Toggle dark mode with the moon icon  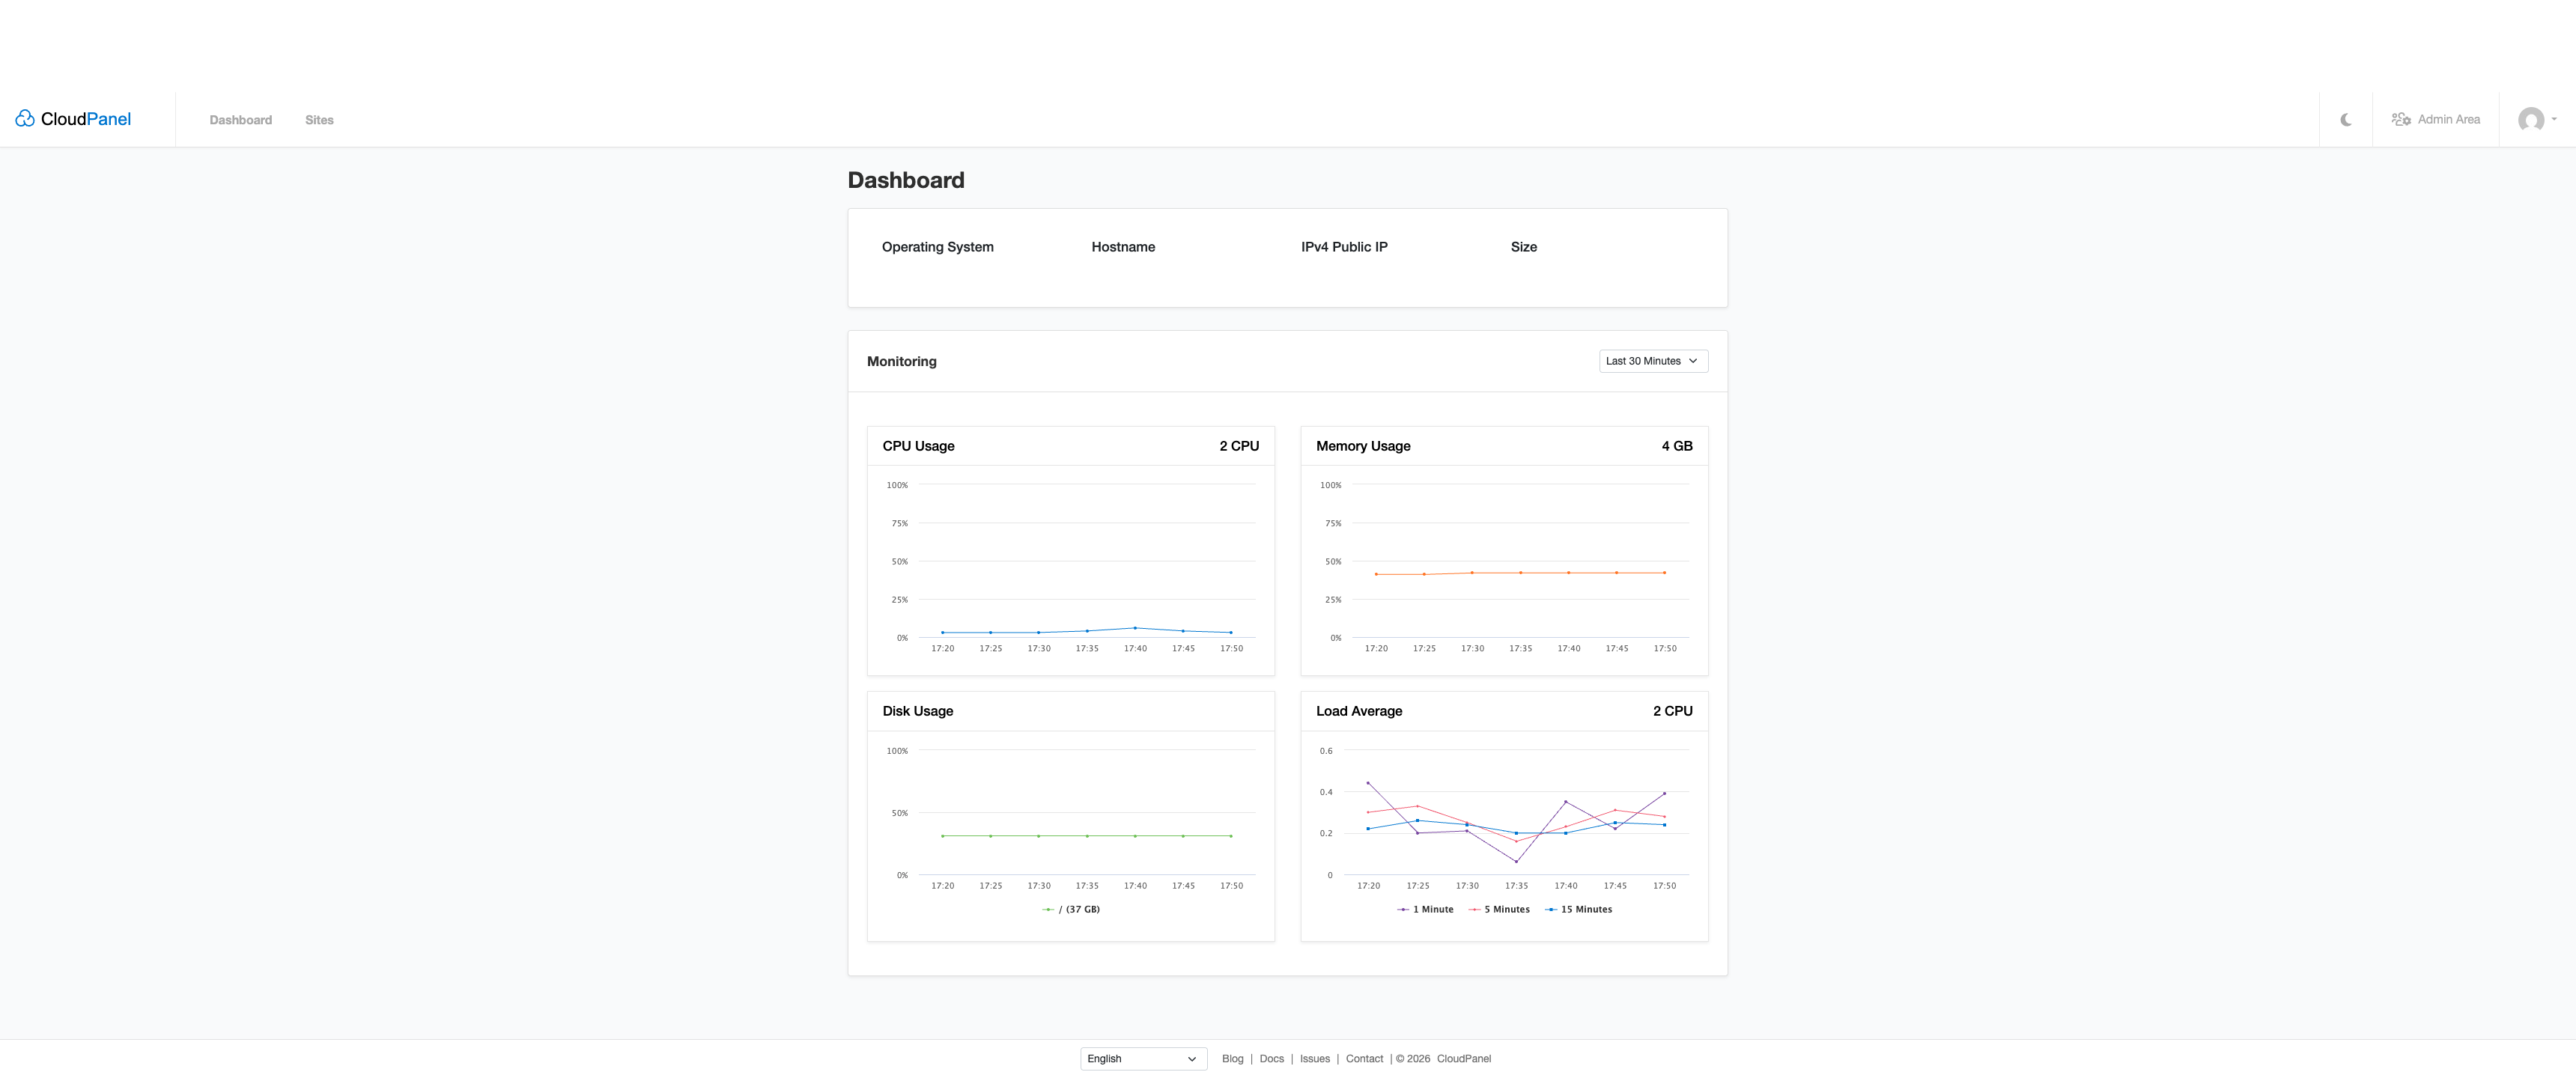point(2346,119)
